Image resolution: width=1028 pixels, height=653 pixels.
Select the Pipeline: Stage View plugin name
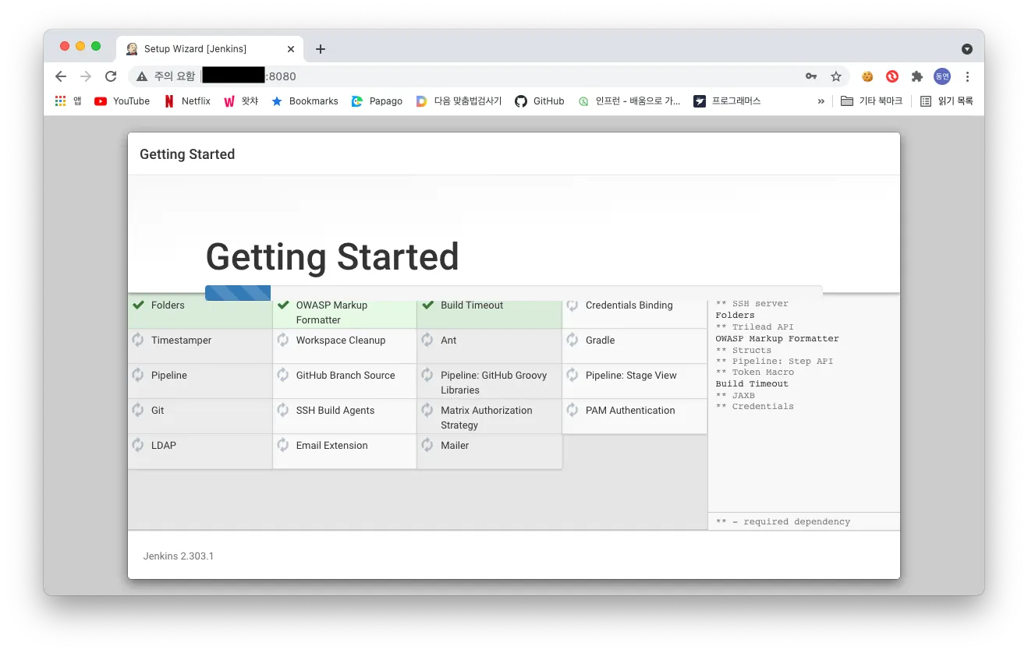tap(631, 376)
